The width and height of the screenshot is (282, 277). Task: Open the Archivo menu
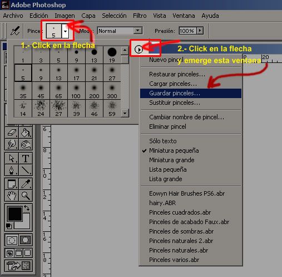click(13, 16)
